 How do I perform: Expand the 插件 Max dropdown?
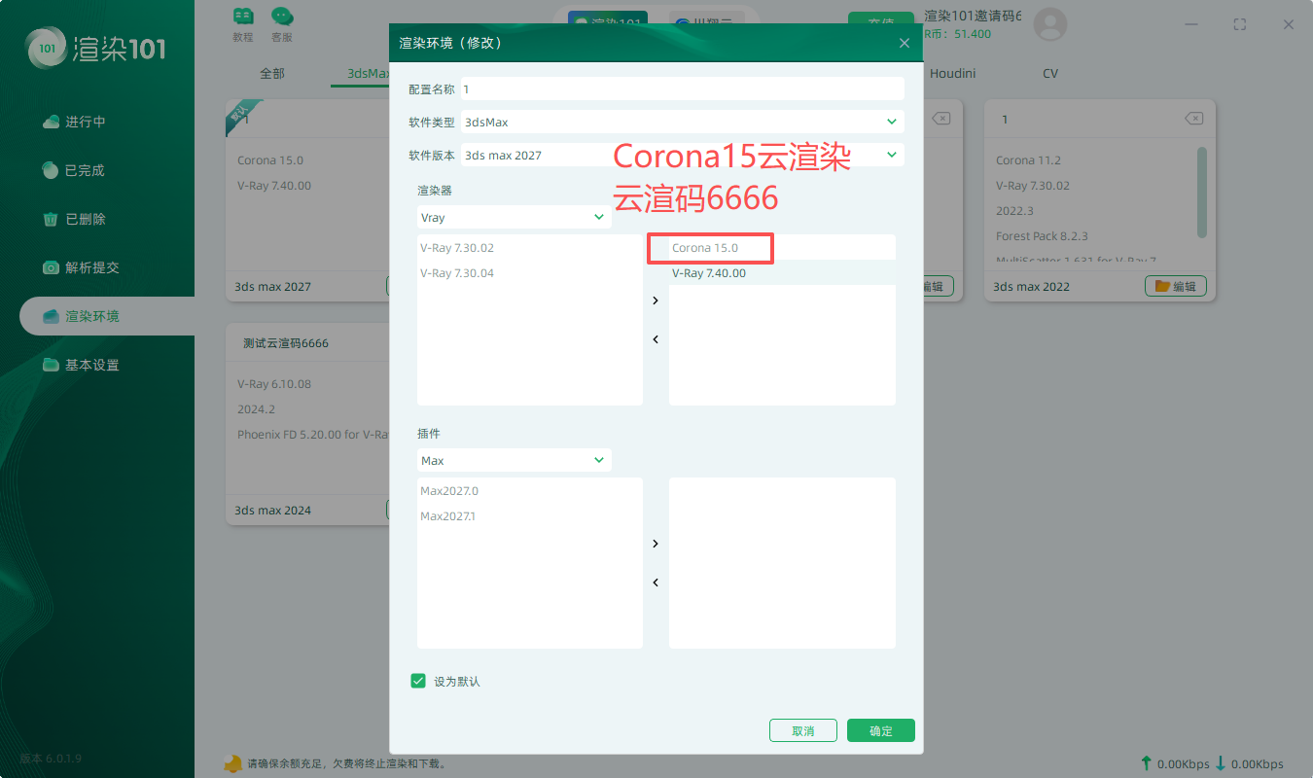(515, 460)
